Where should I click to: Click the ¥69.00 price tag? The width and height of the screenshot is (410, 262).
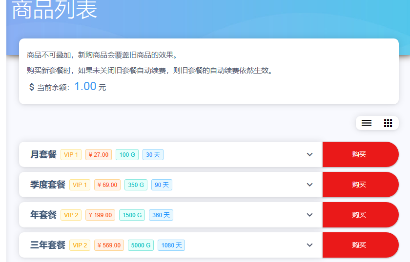point(107,185)
